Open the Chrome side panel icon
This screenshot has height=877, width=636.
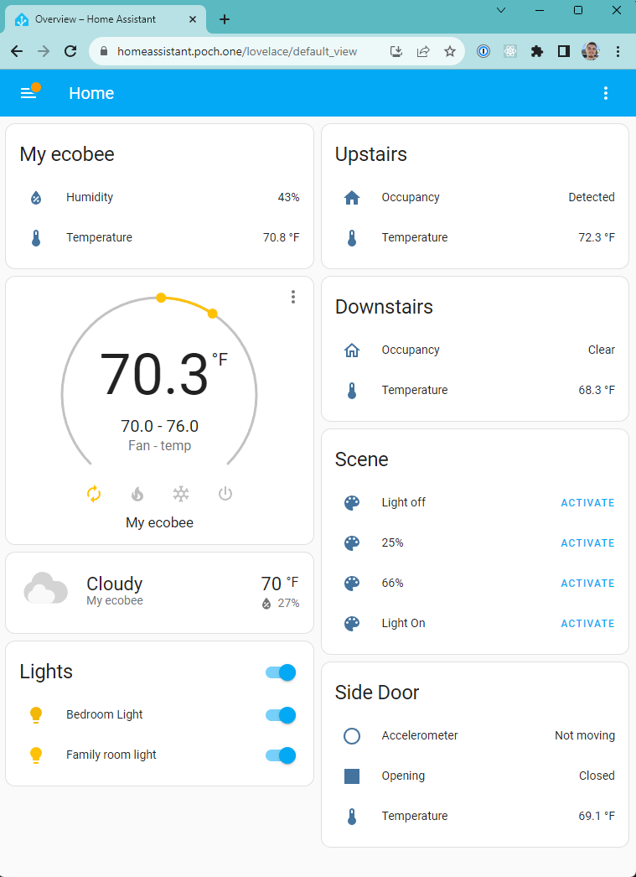click(x=564, y=51)
